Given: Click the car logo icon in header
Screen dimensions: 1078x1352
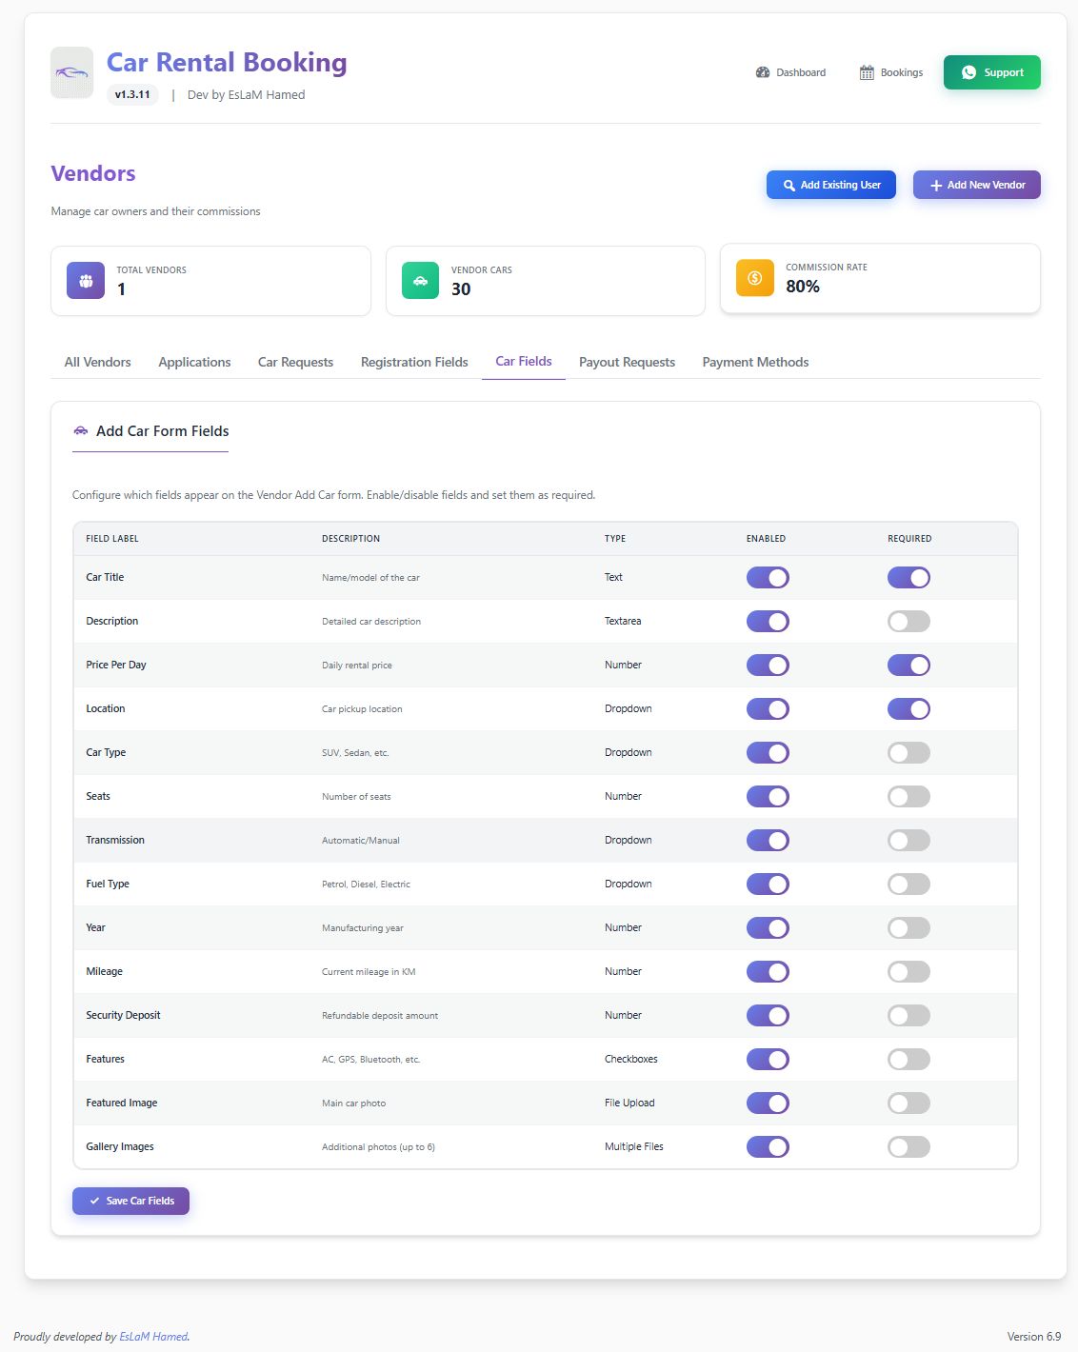Looking at the screenshot, I should [71, 72].
